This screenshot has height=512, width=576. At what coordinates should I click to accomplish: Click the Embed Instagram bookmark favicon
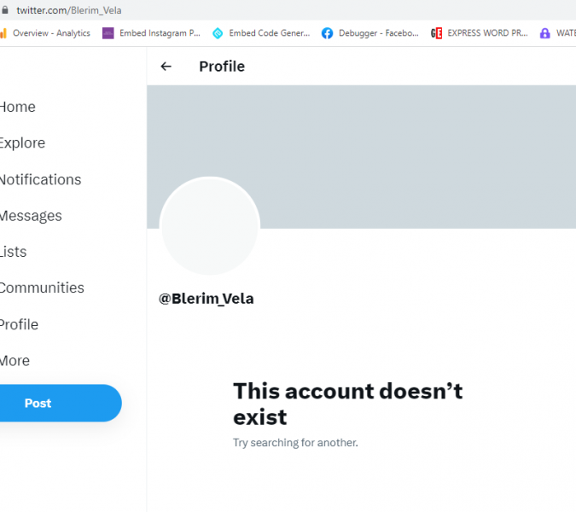coord(108,33)
